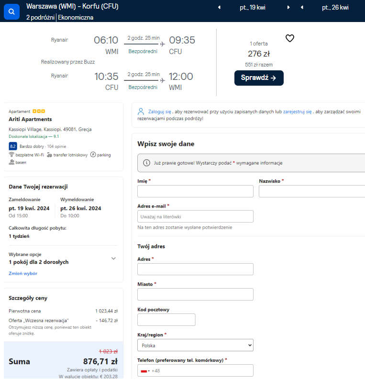This screenshot has width=365, height=380.
Task: Click the 104 opinie reviews text
Action: pos(56,146)
